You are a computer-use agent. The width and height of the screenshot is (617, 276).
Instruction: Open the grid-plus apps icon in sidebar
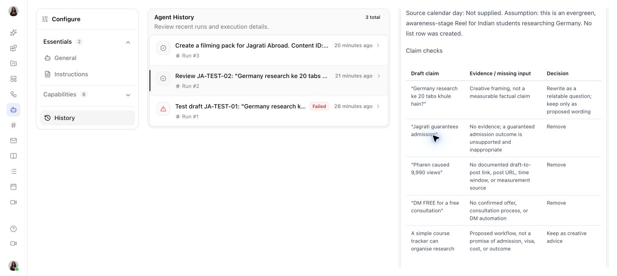pyautogui.click(x=13, y=48)
